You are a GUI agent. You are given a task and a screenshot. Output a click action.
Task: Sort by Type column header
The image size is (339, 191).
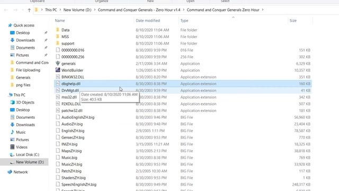pos(184,21)
